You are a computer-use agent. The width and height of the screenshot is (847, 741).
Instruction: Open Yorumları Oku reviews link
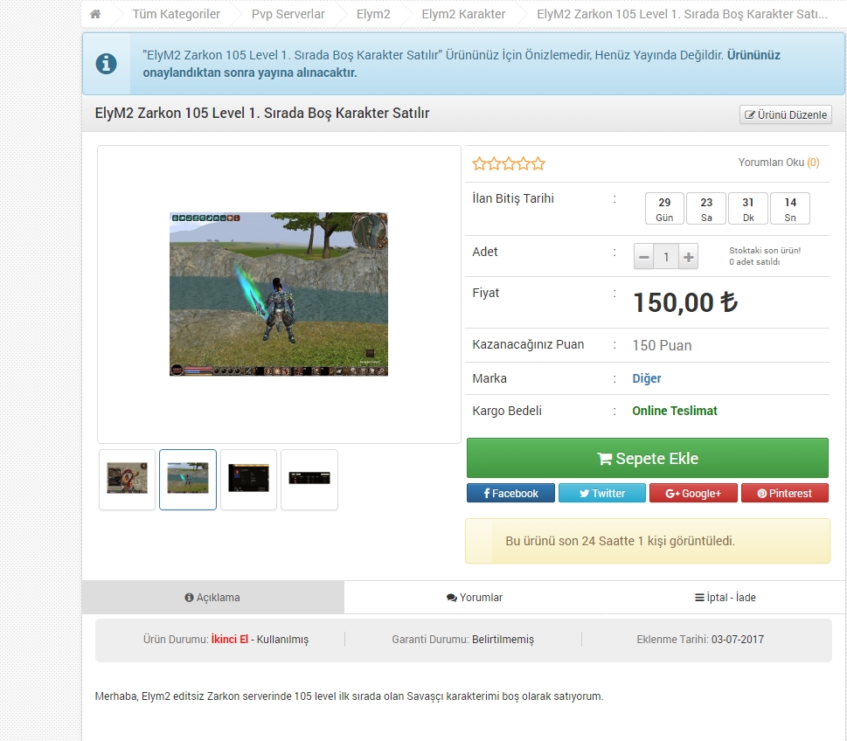[779, 162]
